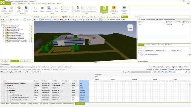This screenshot has height=107, width=191.
Task: Toggle visibility for Construction phases group
Action: pos(31,29)
